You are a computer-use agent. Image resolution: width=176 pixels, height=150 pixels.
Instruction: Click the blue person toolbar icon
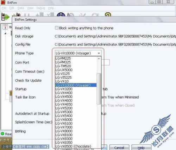[x=61, y=14]
